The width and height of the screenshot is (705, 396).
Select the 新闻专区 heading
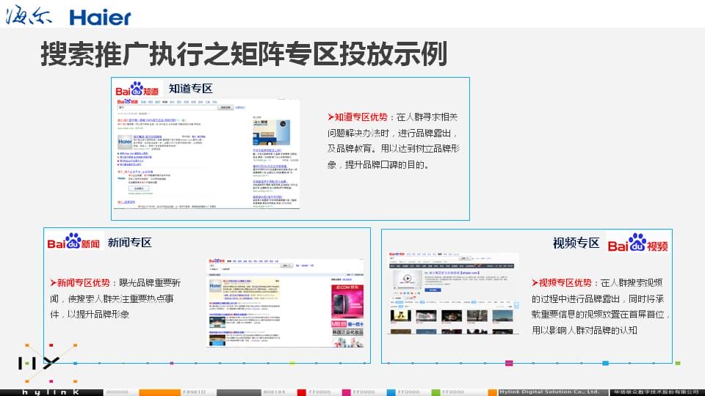[129, 243]
